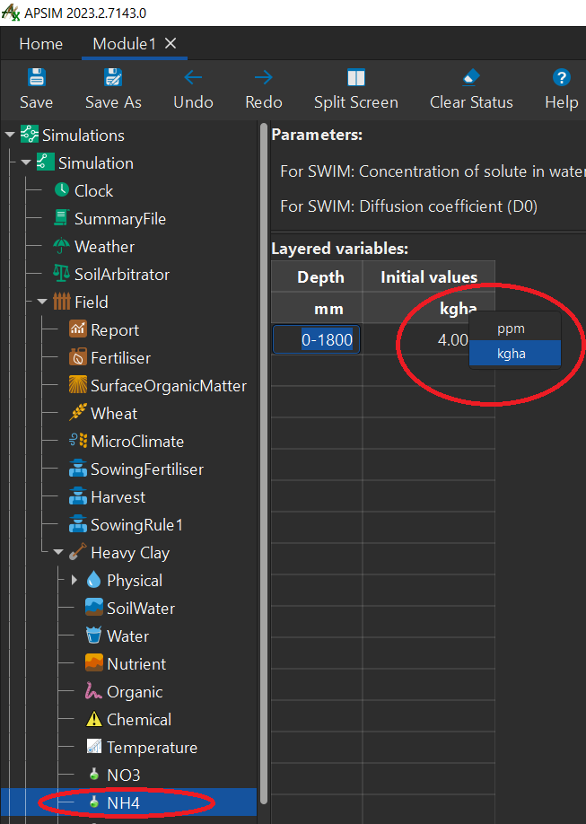The image size is (586, 824).
Task: Select the Harvest manager icon
Action: (x=78, y=496)
